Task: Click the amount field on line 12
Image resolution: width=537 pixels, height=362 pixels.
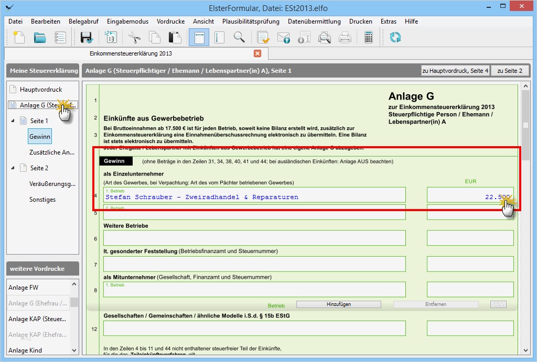Action: click(x=470, y=328)
